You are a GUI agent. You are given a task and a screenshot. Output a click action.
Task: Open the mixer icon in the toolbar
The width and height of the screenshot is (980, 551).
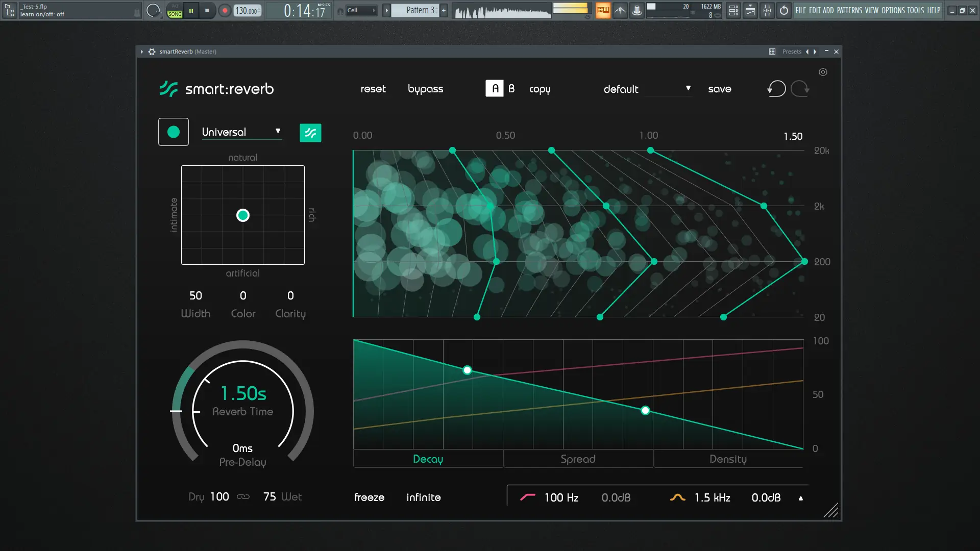click(767, 10)
